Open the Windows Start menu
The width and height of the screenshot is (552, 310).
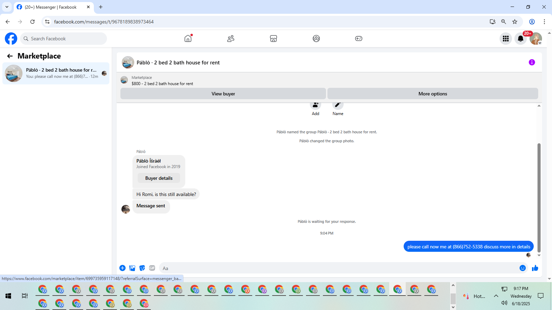click(8, 296)
